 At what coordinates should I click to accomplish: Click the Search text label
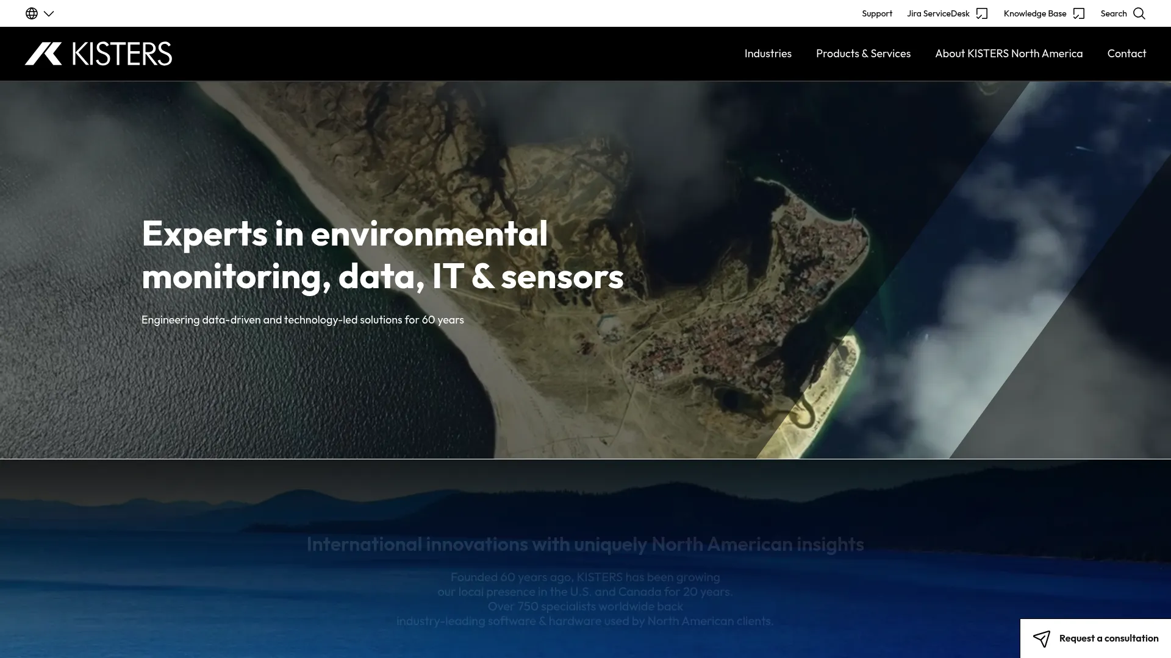pos(1114,13)
